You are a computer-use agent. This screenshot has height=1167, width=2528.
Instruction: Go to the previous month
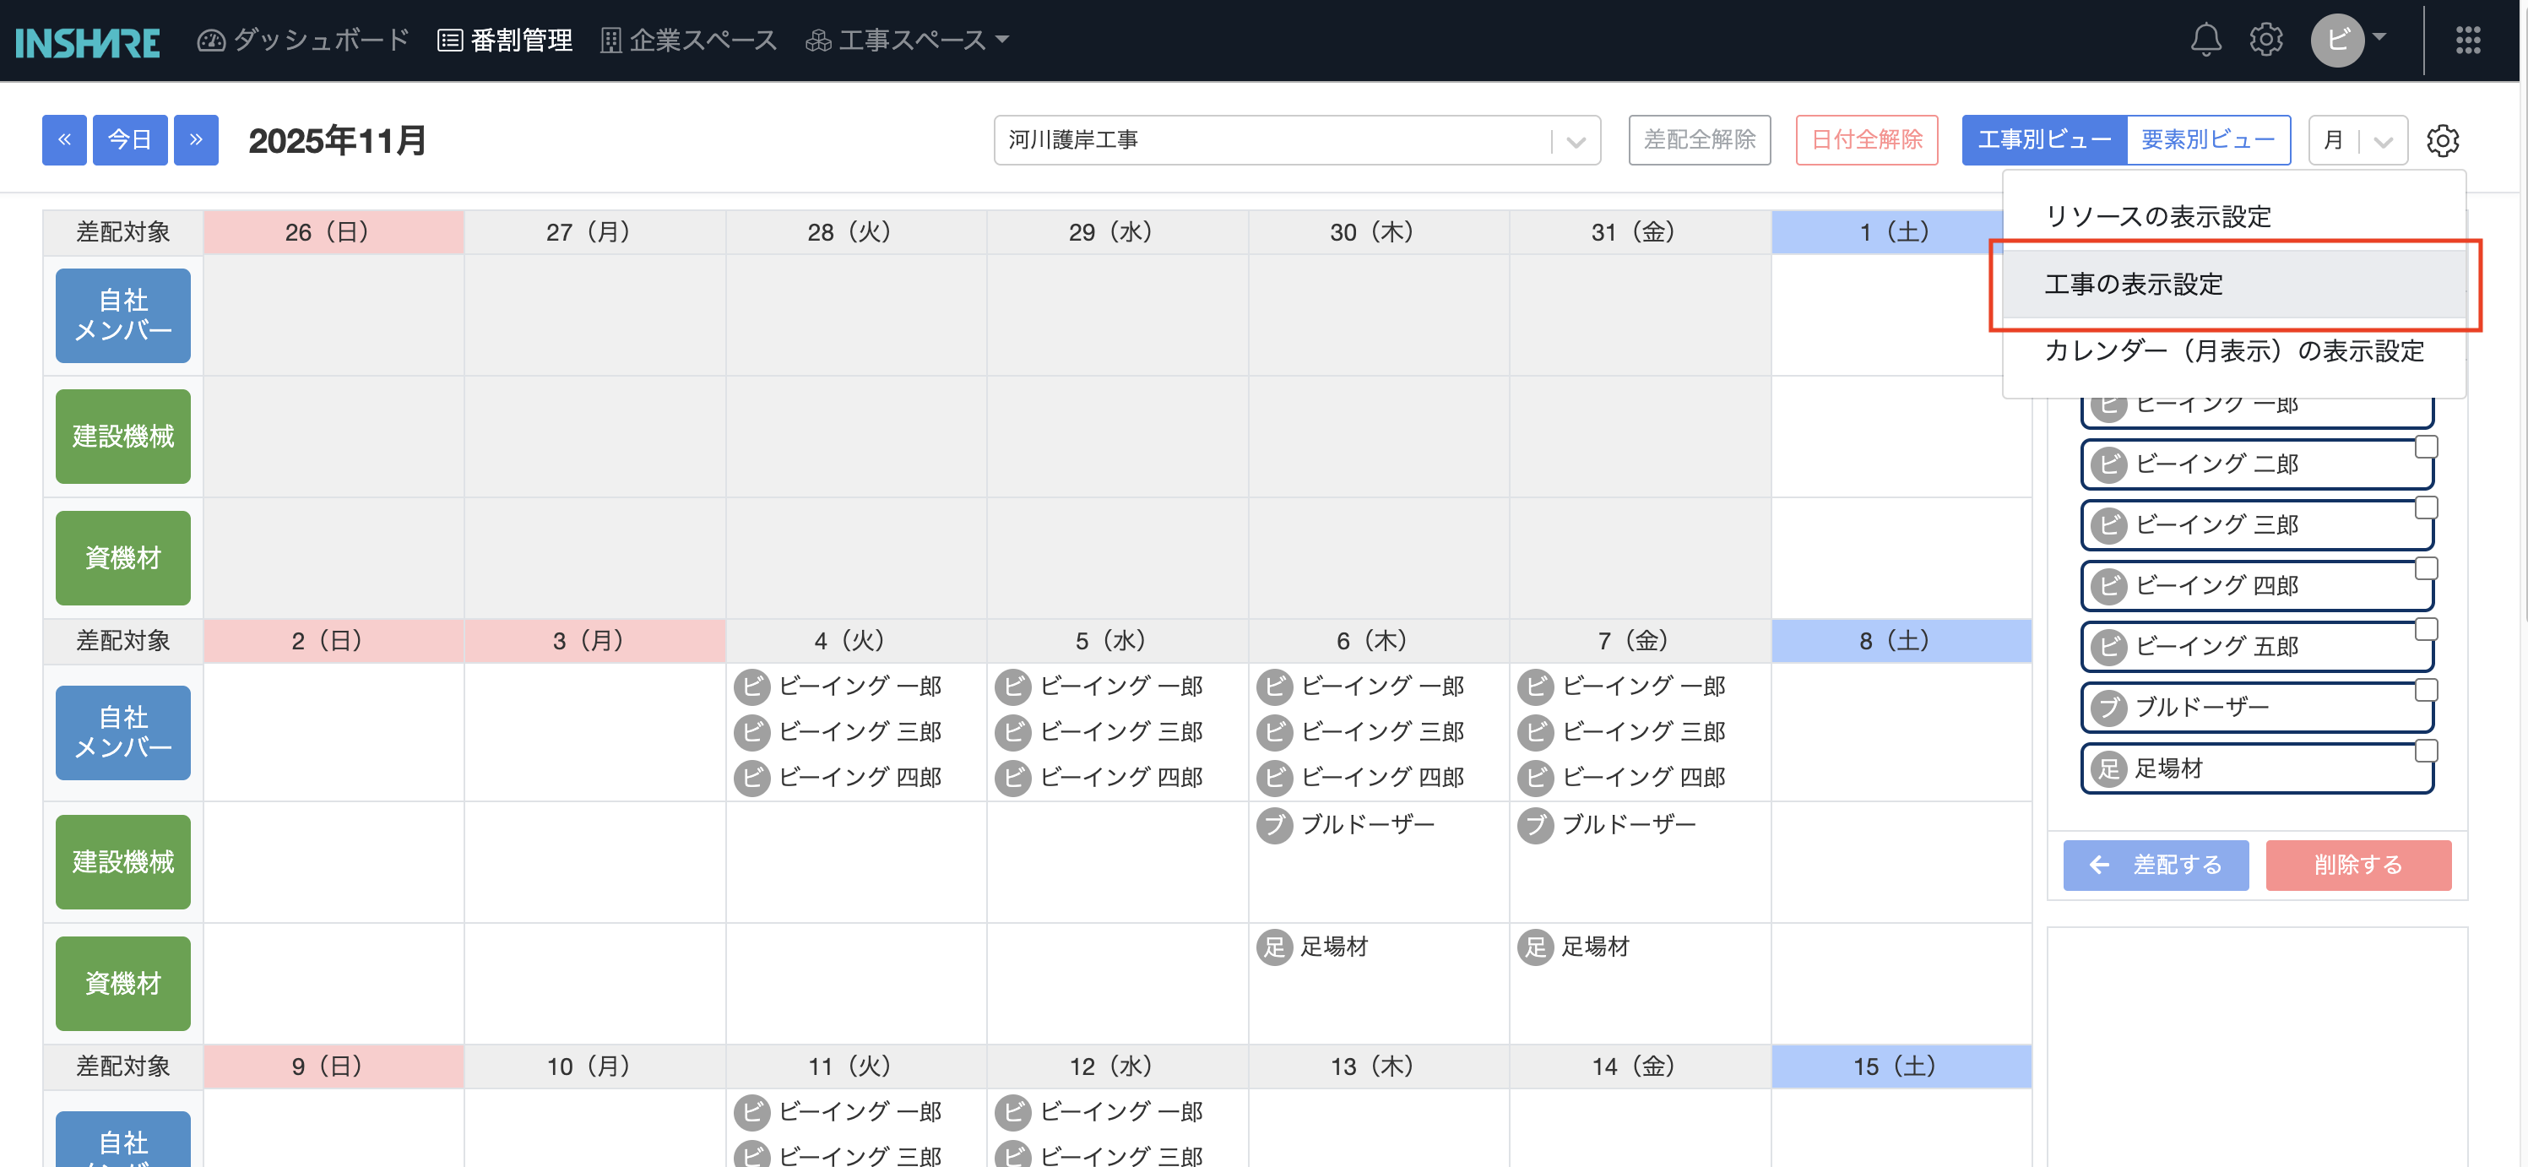64,140
